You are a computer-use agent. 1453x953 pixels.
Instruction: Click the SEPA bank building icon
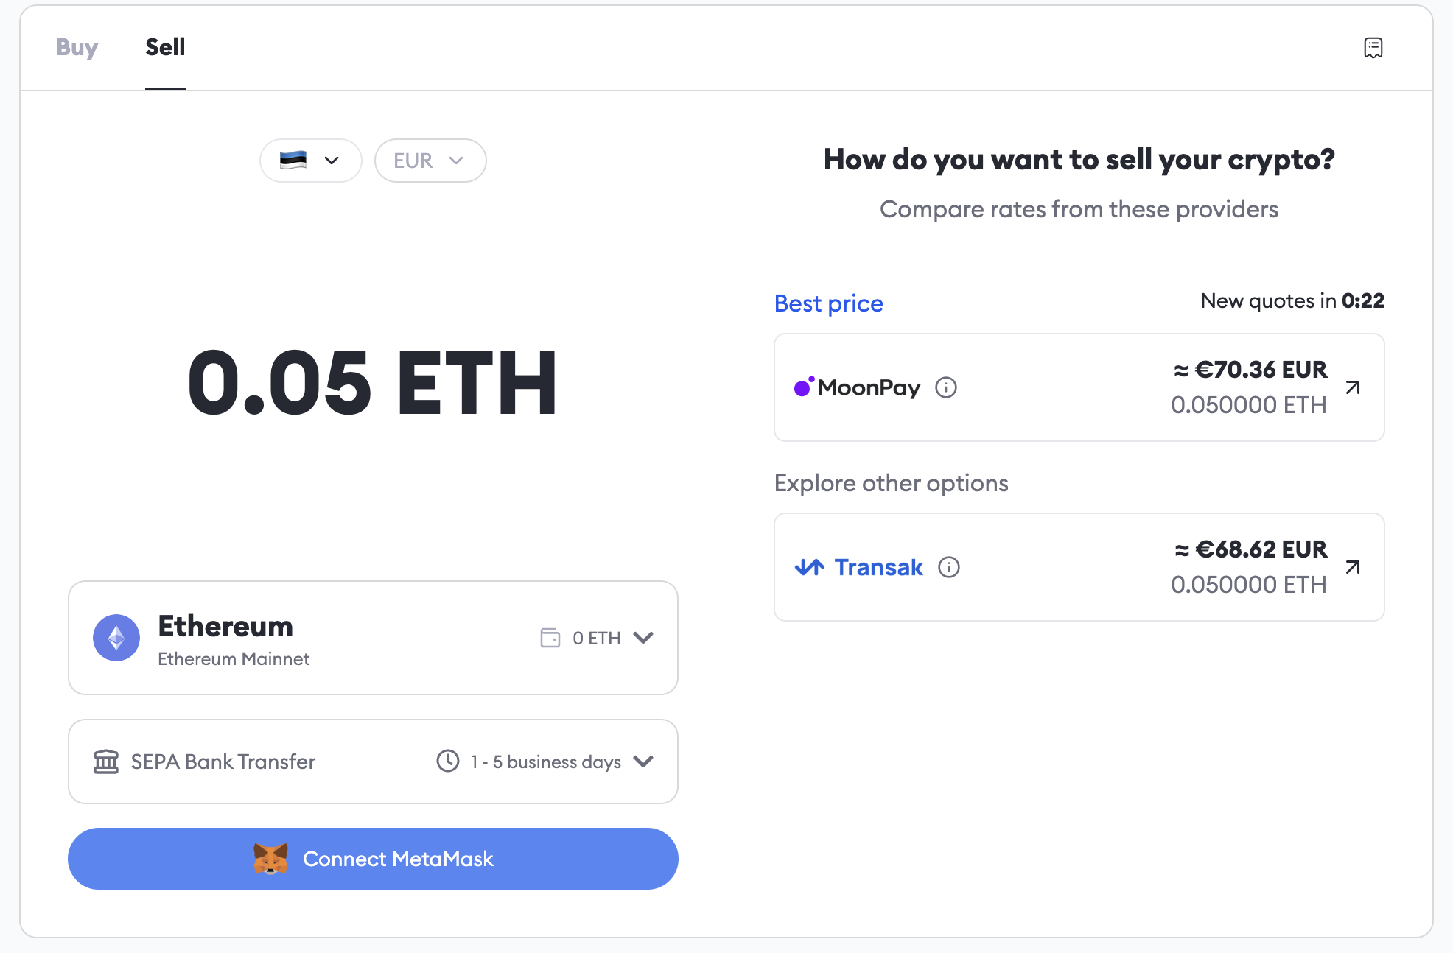tap(106, 762)
